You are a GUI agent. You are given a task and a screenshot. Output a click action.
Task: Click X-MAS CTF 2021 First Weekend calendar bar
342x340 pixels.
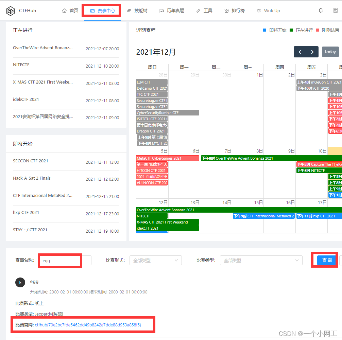click(168, 222)
